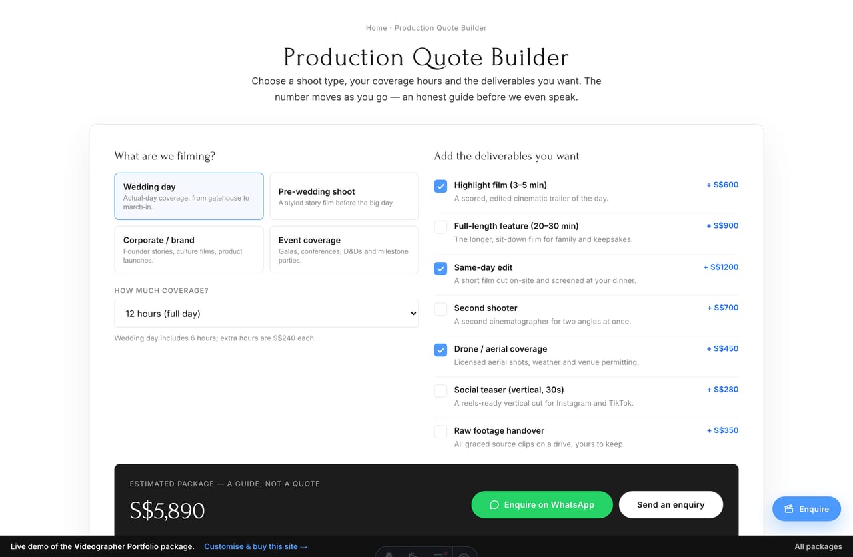Click the + S$600 price text
853x557 pixels.
[722, 185]
